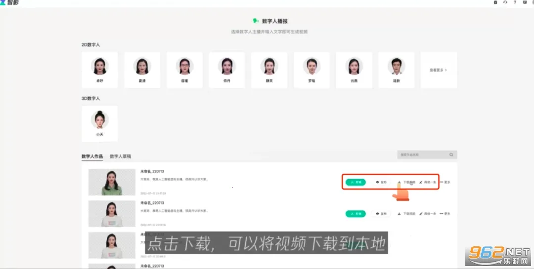The image size is (534, 269).
Task: Select the 云燕 digital human card
Action: pyautogui.click(x=354, y=70)
